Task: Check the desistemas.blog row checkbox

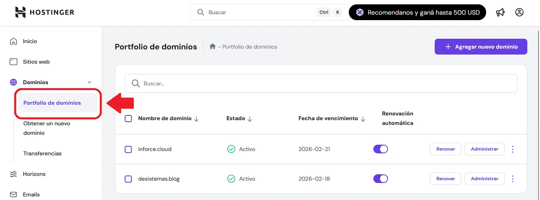Action: pyautogui.click(x=128, y=179)
